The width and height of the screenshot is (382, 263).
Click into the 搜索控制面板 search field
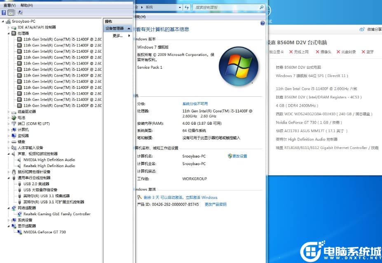225,7
